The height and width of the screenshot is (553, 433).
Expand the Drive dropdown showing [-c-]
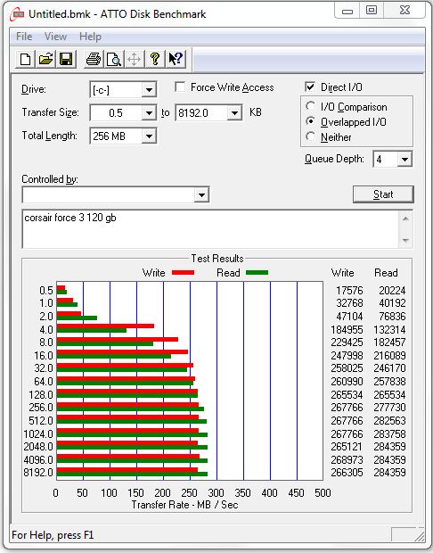click(123, 90)
